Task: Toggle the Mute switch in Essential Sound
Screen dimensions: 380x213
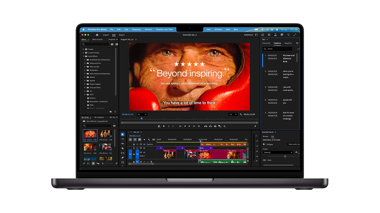Action: pos(264,160)
